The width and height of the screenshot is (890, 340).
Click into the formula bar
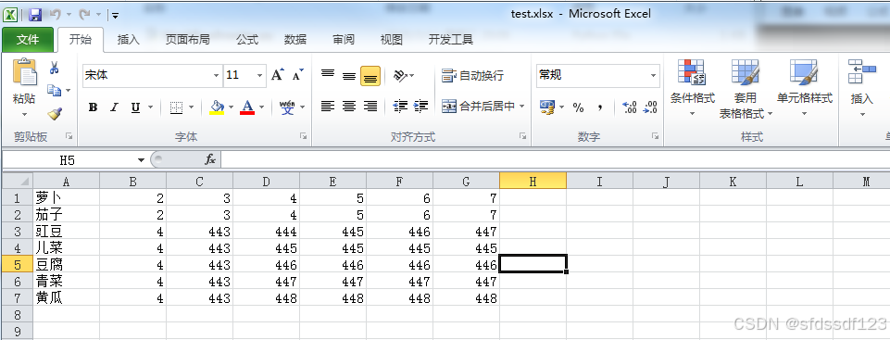coord(554,160)
